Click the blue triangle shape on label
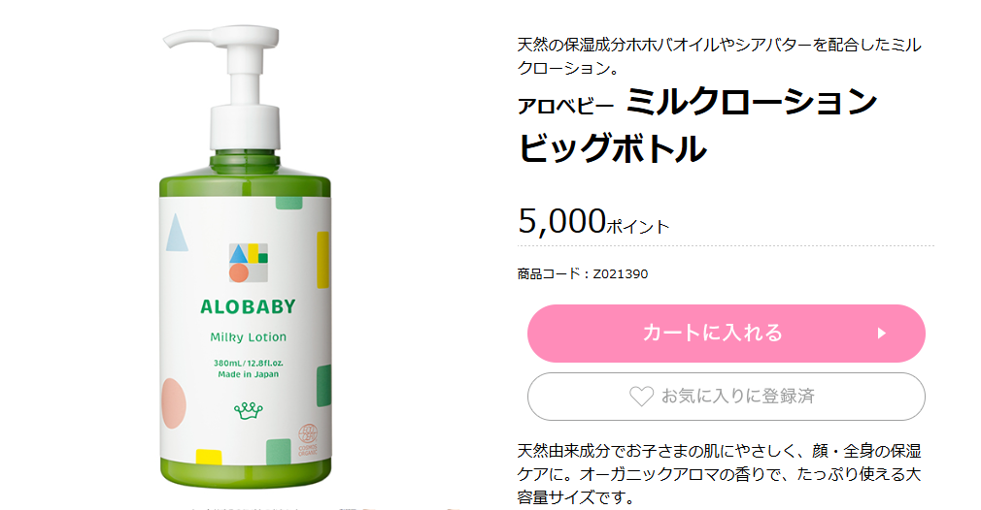The height and width of the screenshot is (510, 981). coord(177,233)
